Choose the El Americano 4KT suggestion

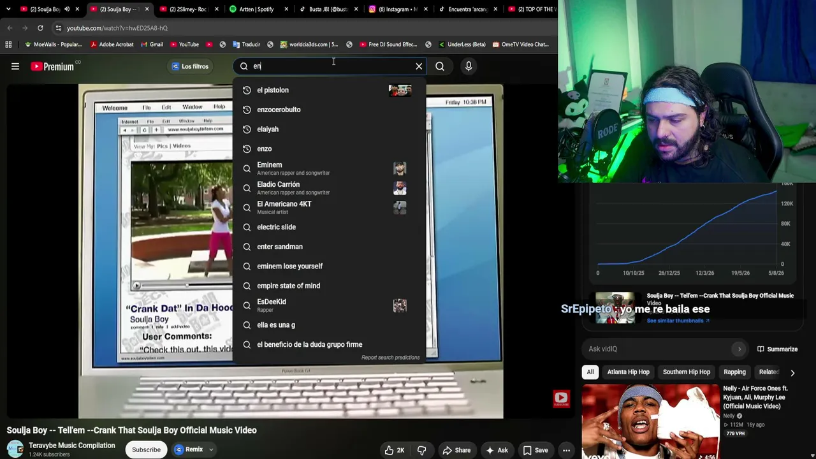(330, 208)
